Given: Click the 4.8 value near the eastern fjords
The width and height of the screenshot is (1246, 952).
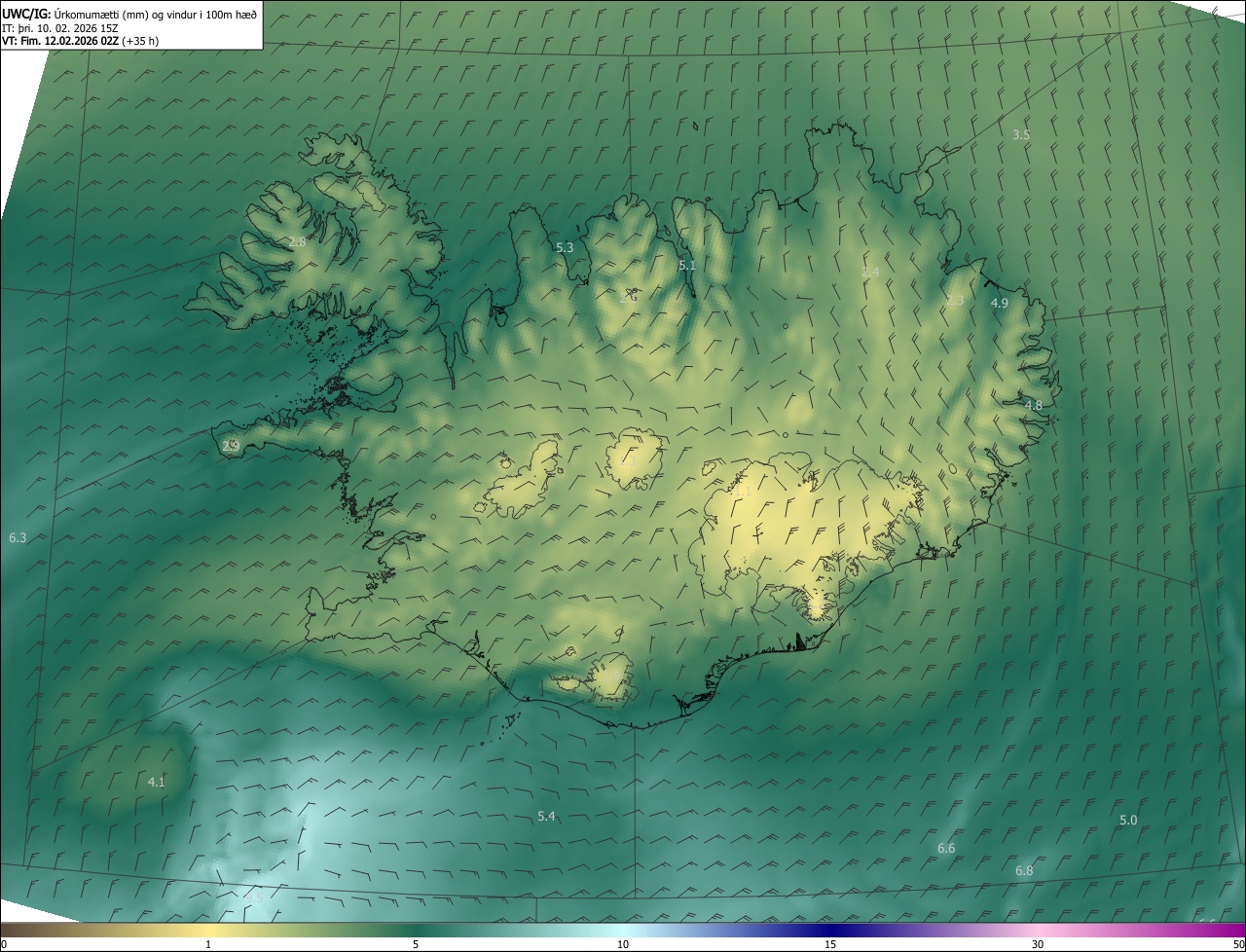Looking at the screenshot, I should 1033,405.
